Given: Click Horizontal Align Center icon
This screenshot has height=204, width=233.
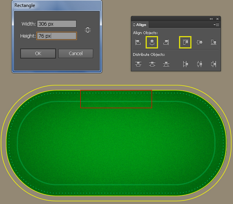Looking at the screenshot, I should coord(152,42).
